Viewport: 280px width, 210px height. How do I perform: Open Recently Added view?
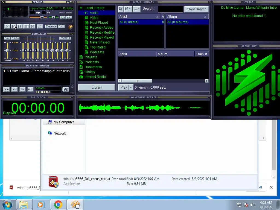(x=101, y=28)
